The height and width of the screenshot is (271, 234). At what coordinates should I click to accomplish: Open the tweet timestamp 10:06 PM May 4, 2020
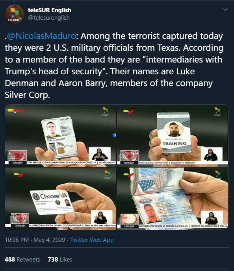[x=35, y=240]
